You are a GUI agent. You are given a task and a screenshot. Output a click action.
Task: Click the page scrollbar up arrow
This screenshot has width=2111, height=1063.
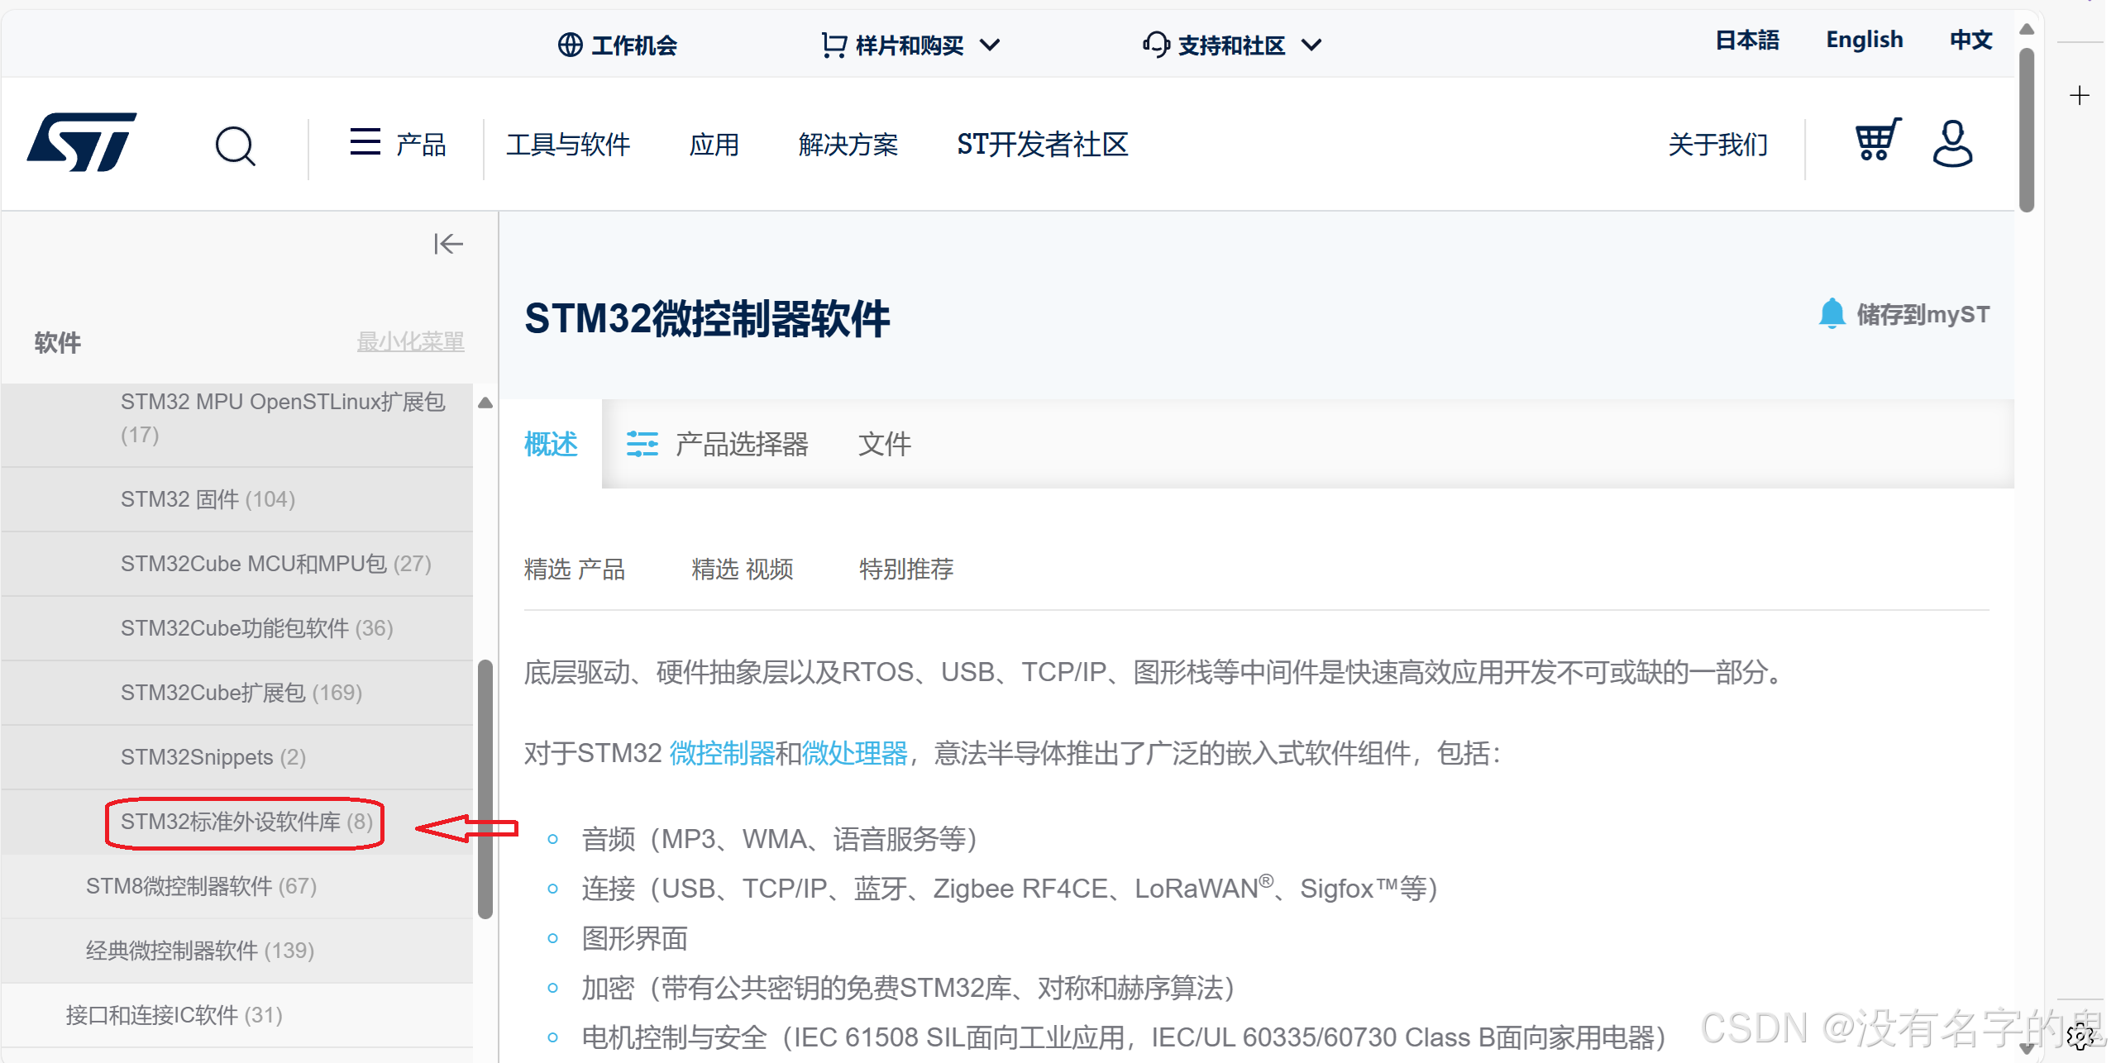point(2026,29)
